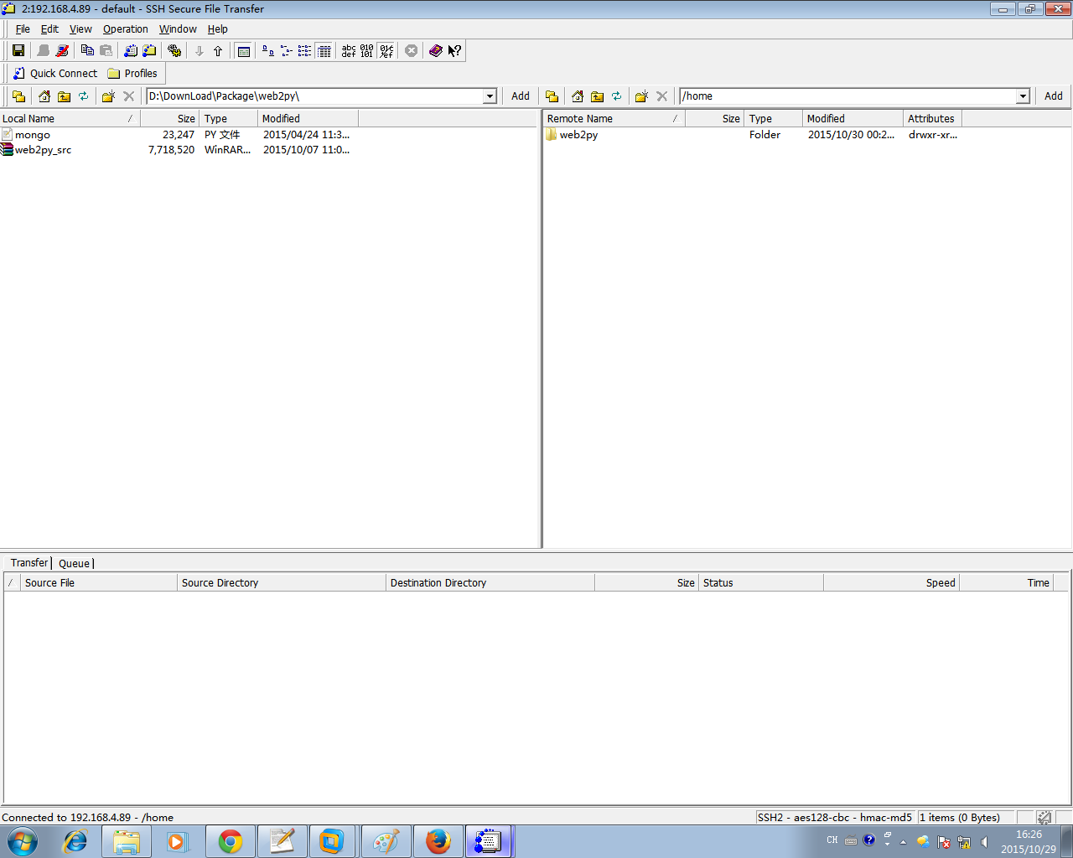Click the remote path field /home
The width and height of the screenshot is (1073, 858).
[x=848, y=96]
